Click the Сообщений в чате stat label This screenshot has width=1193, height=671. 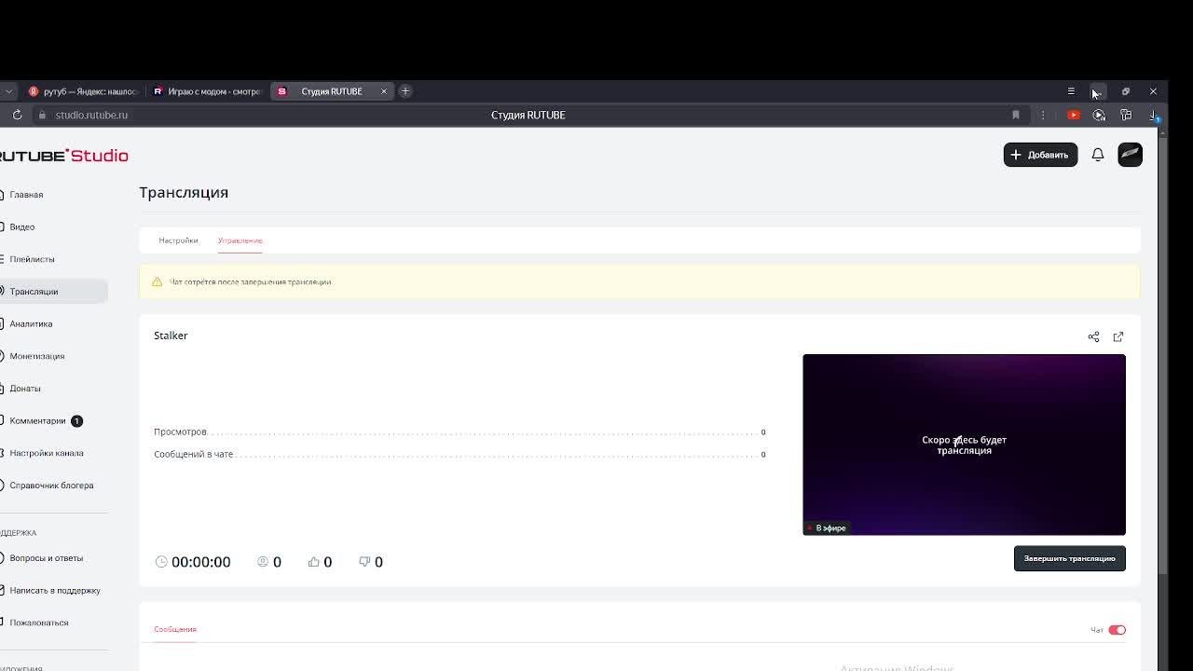[193, 455]
